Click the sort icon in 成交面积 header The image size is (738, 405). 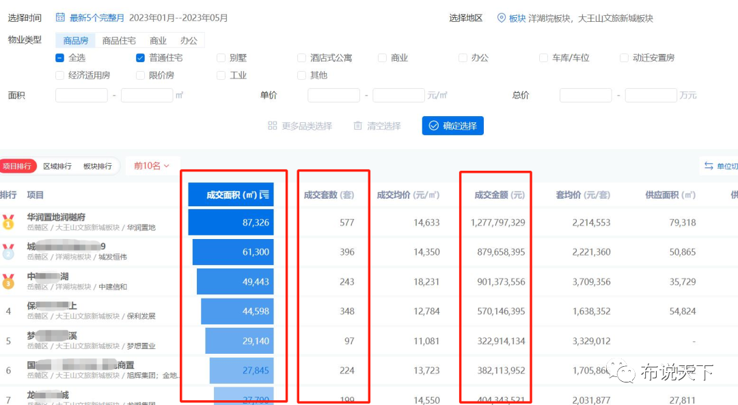pos(264,195)
